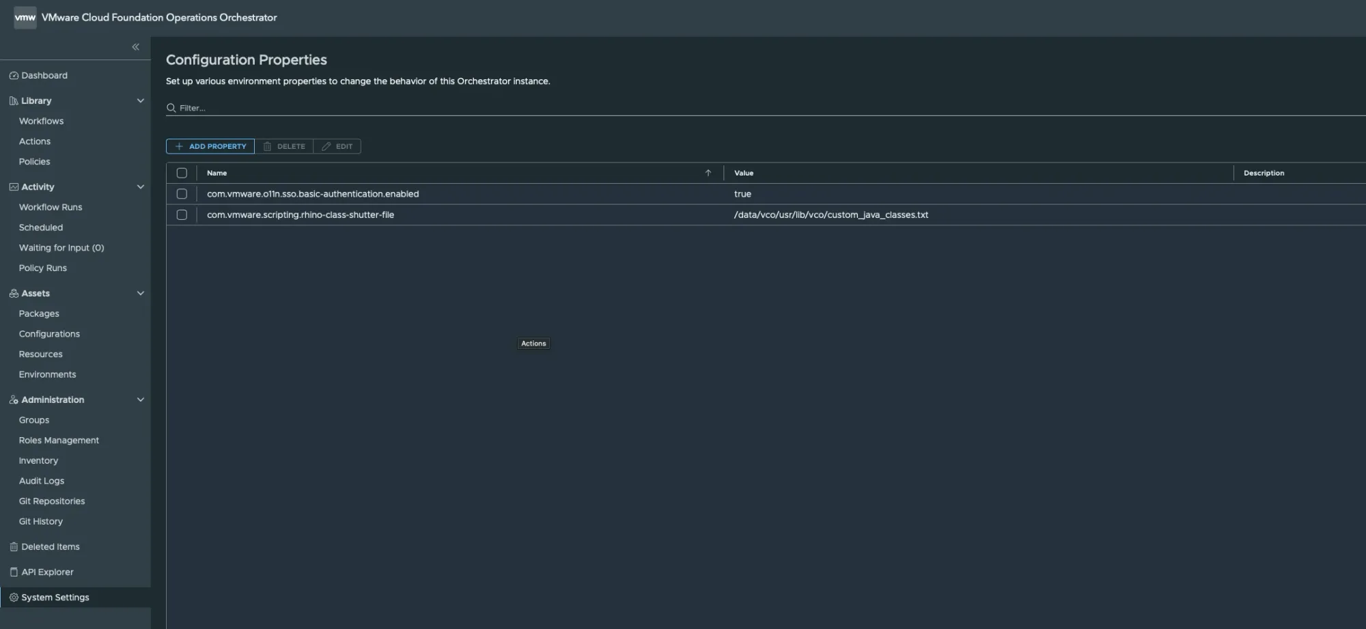Open Dashboard from the sidebar
The height and width of the screenshot is (629, 1366).
coord(44,76)
